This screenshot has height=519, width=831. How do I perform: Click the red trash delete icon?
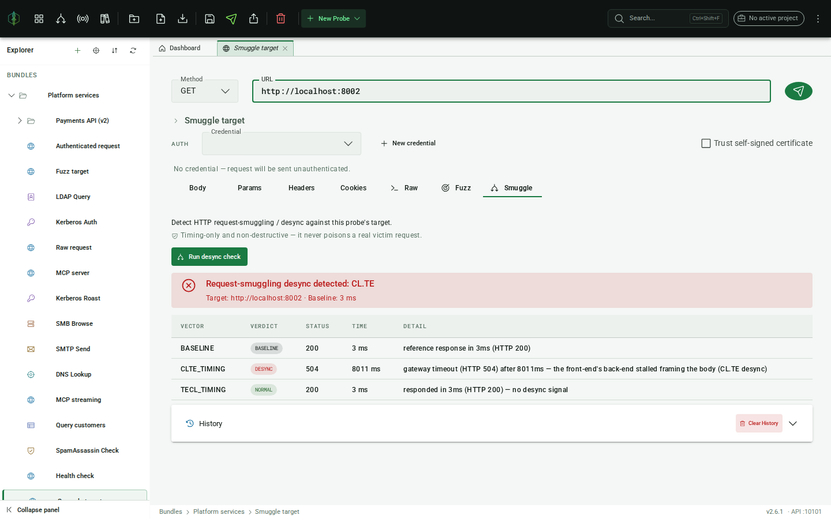(x=280, y=18)
